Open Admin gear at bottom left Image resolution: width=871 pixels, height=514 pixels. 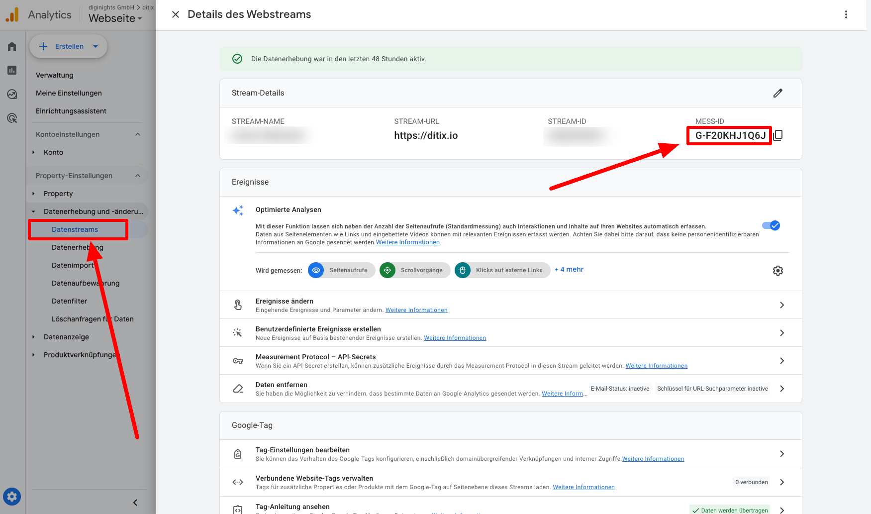[x=12, y=496]
